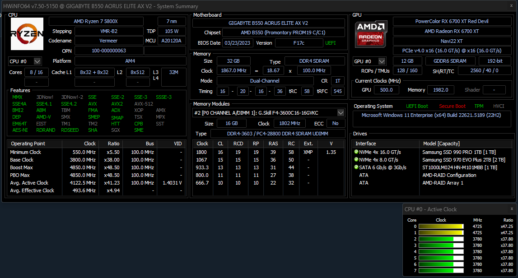
Task: Click the TDP value 105 W
Action: coord(172,31)
